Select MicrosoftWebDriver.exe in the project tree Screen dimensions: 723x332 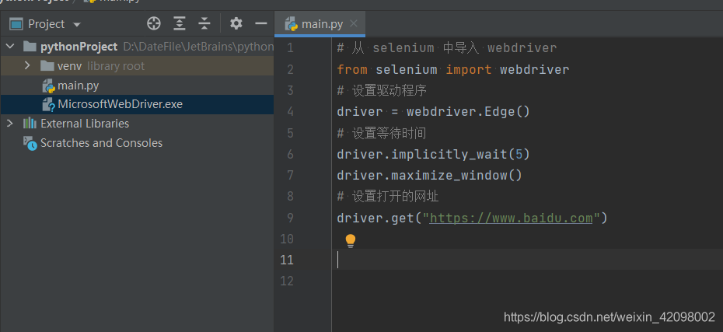tap(120, 104)
